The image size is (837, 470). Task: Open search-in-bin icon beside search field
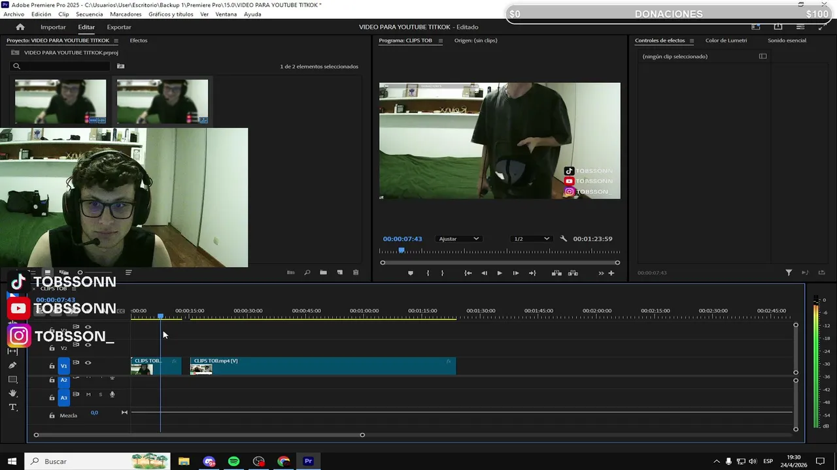120,66
